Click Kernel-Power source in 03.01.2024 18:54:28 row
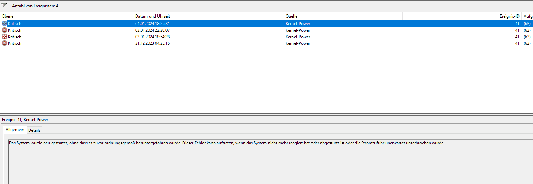This screenshot has height=184, width=533. 298,37
